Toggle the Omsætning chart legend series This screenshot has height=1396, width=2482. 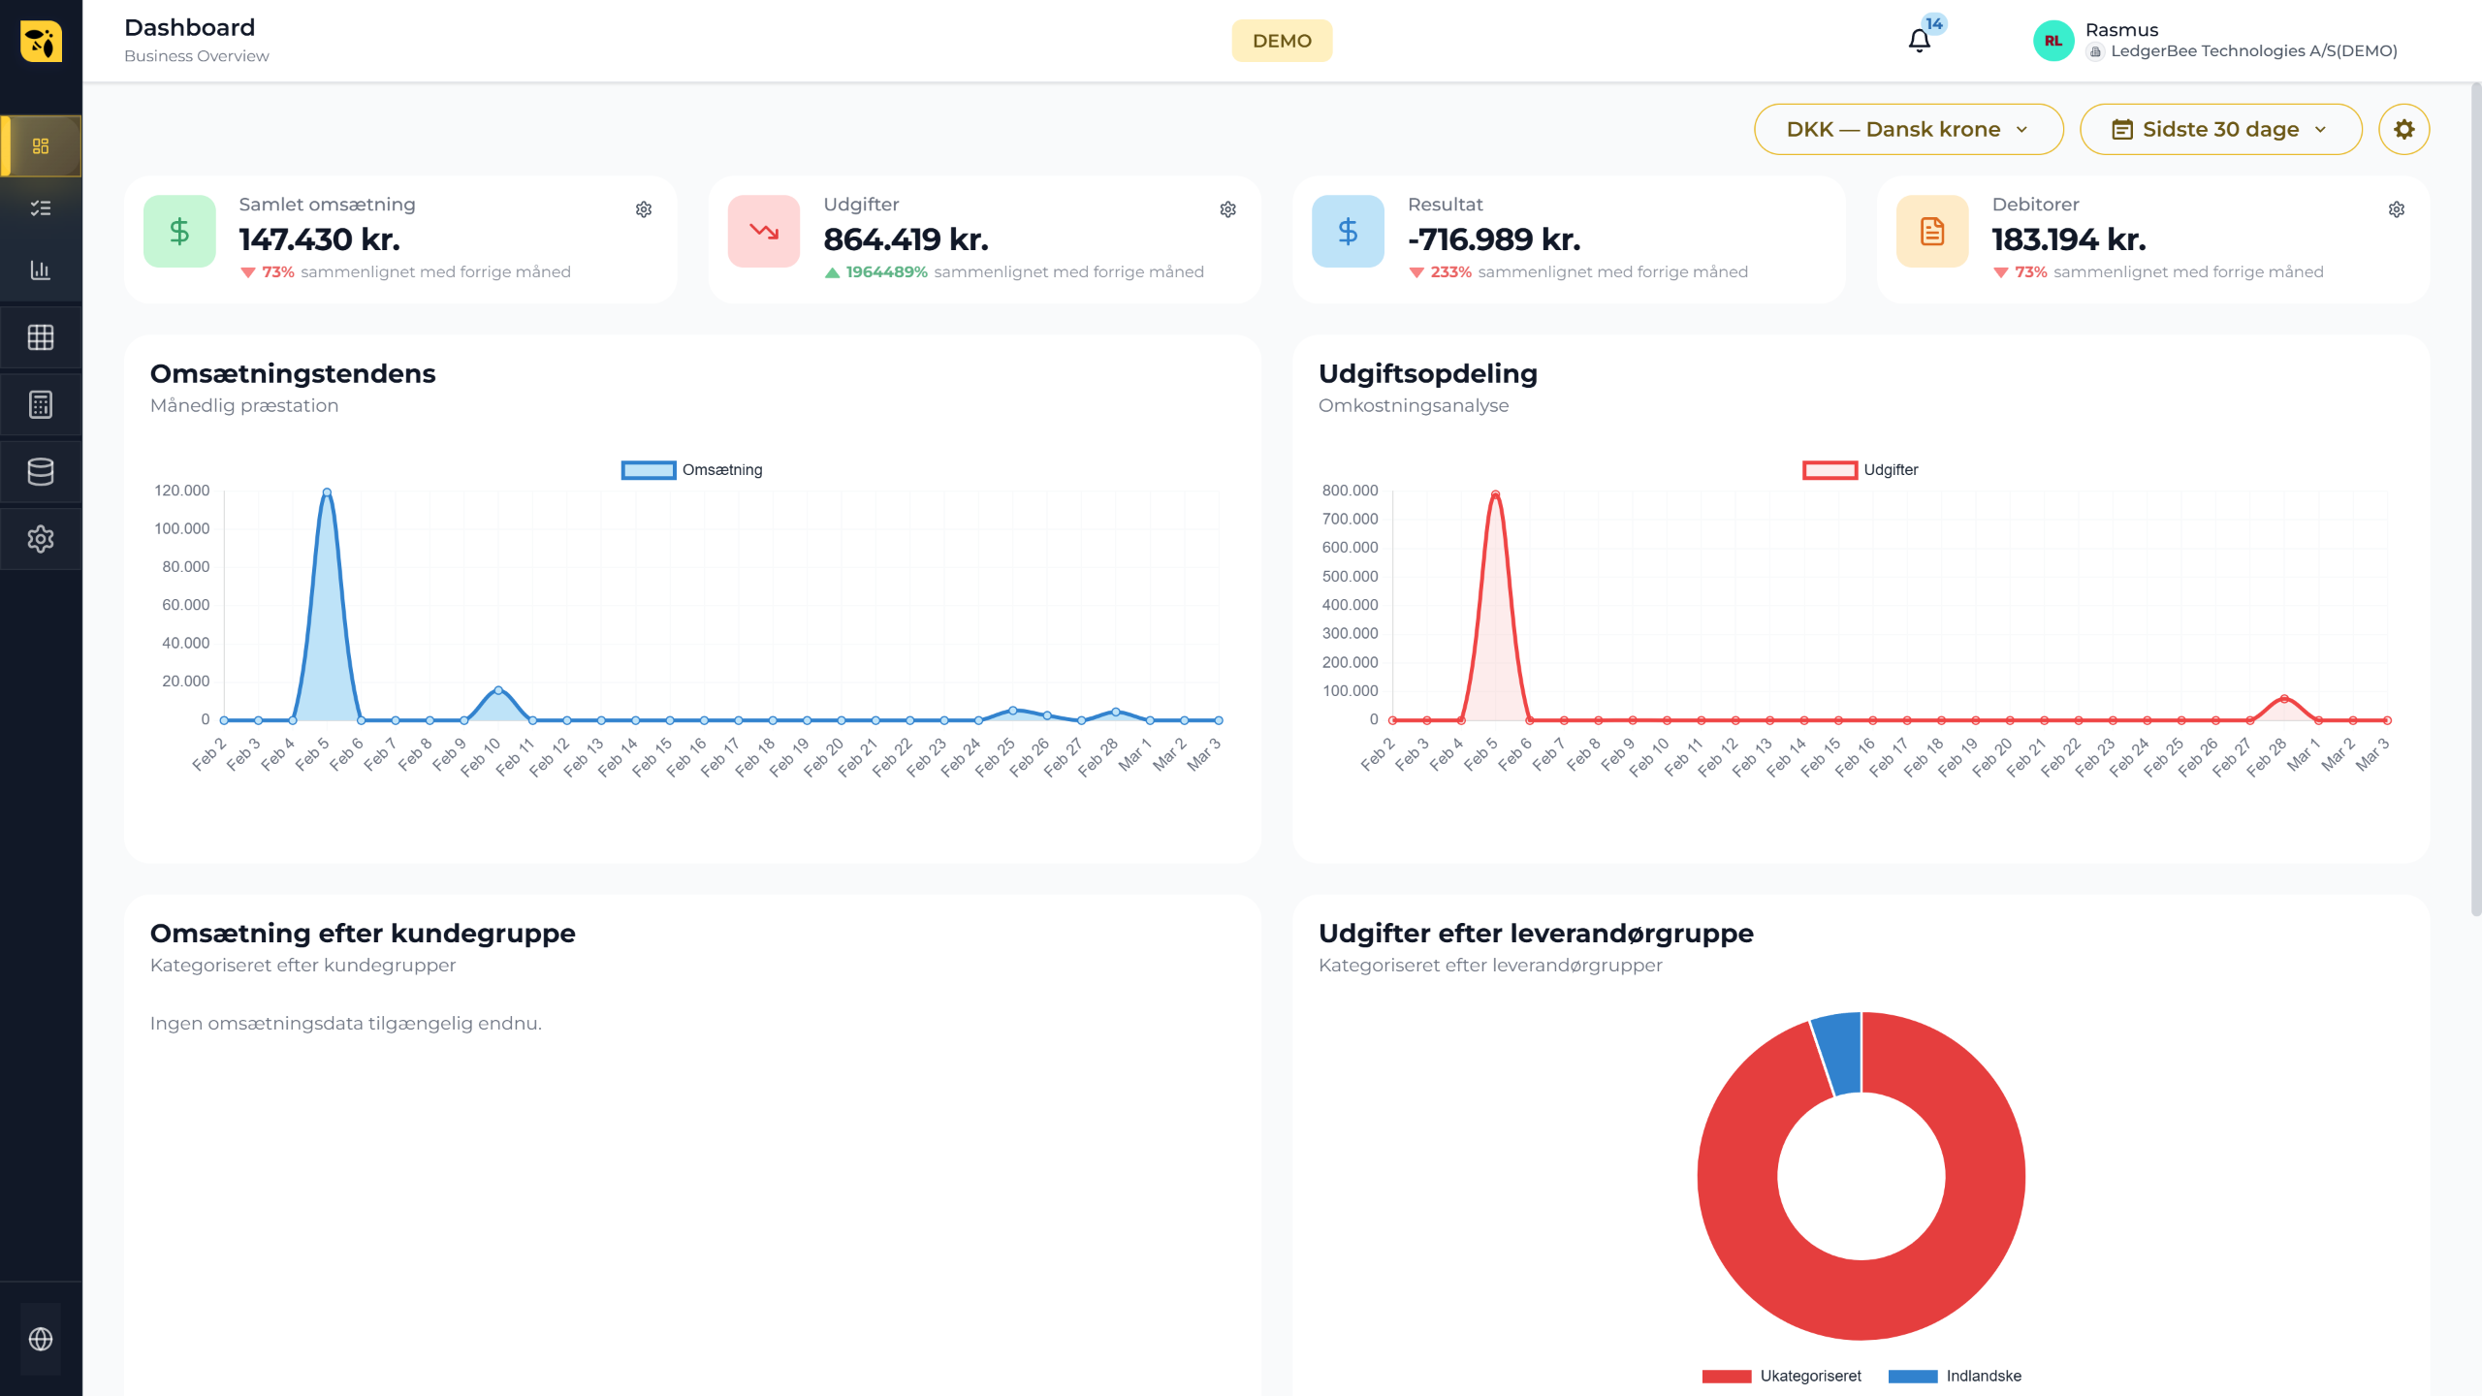(692, 470)
